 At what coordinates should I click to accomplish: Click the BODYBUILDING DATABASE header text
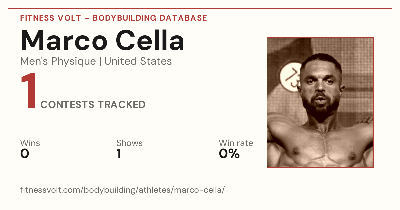pos(150,18)
